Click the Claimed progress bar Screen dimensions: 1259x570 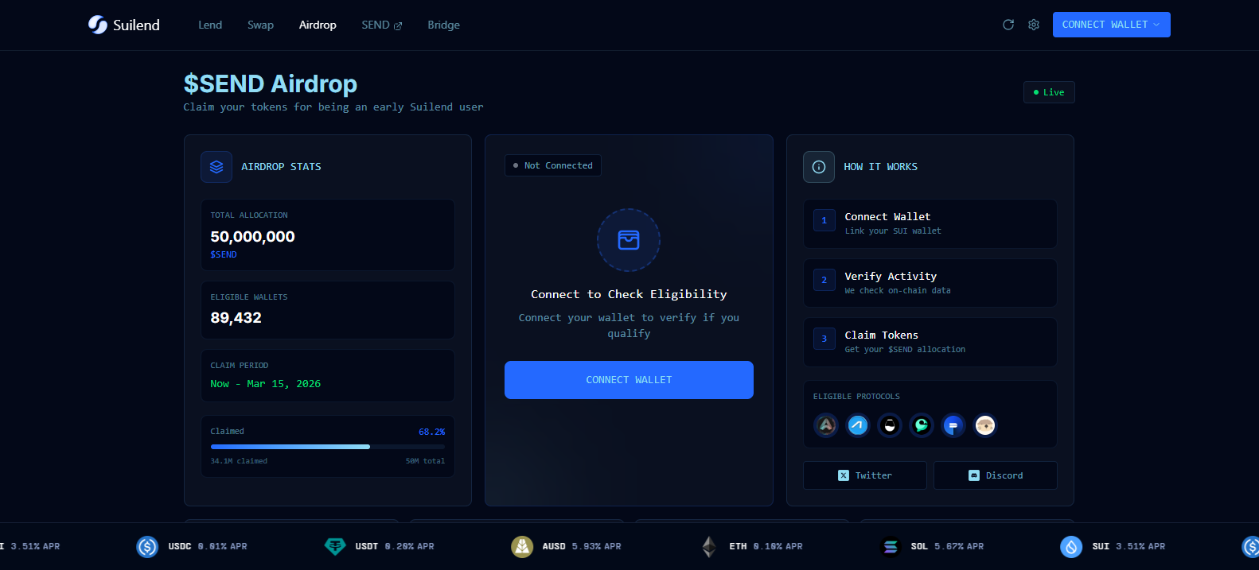pos(328,447)
